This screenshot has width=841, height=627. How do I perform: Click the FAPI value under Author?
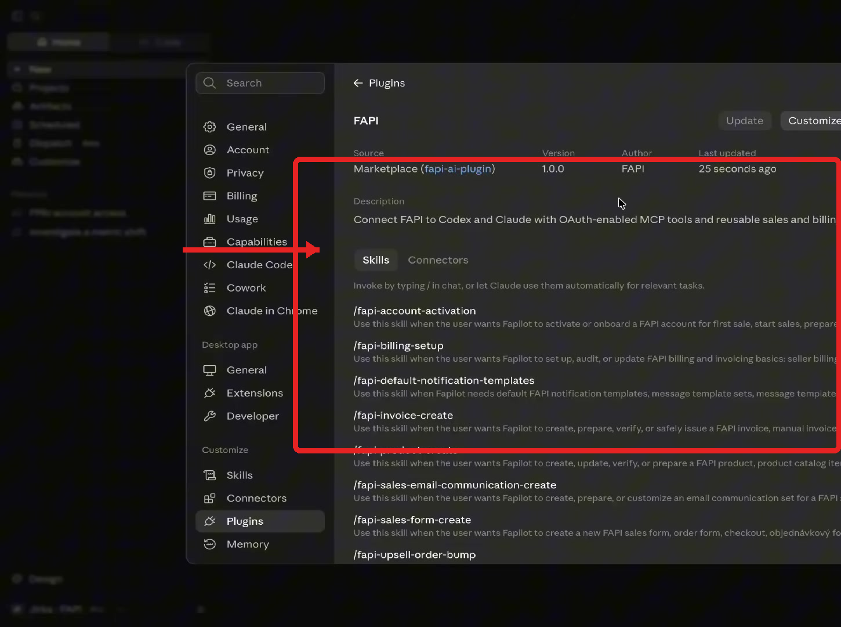[633, 169]
